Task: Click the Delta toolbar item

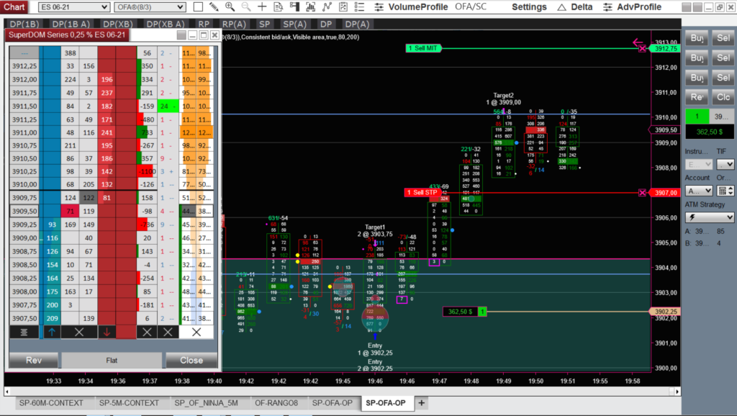Action: click(x=575, y=7)
